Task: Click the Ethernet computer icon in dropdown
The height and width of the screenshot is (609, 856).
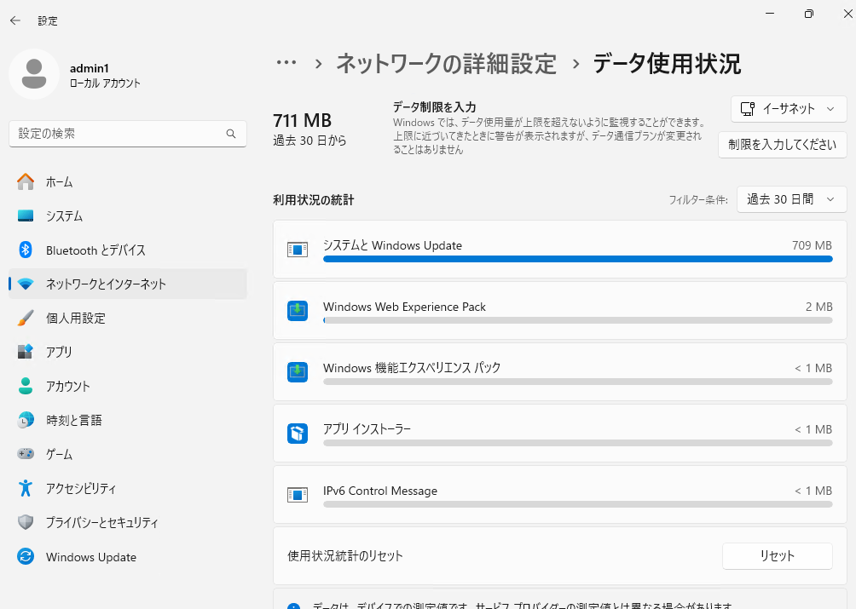Action: 748,109
